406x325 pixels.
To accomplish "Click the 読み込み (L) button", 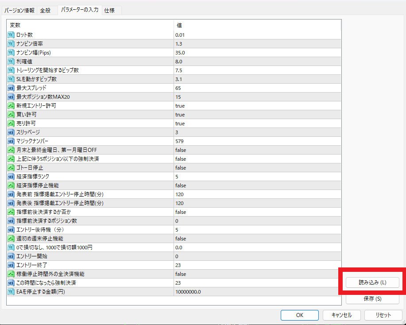I will click(x=372, y=282).
